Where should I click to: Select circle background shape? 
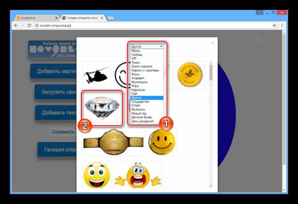(41, 49)
